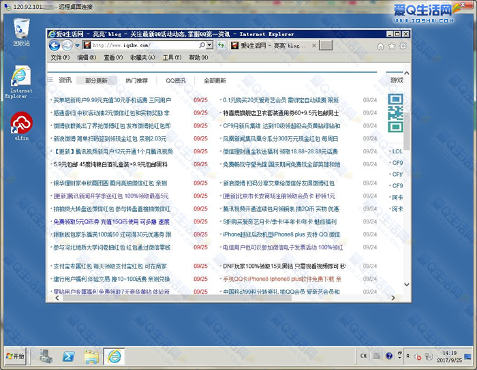This screenshot has height=370, width=477.
Task: Click the show desktop icon by clock
Action: click(x=468, y=356)
